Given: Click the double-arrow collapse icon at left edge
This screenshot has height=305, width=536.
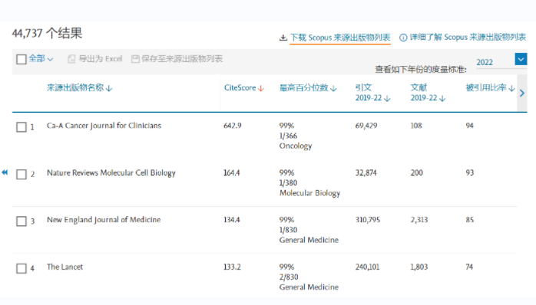Looking at the screenshot, I should click(5, 172).
